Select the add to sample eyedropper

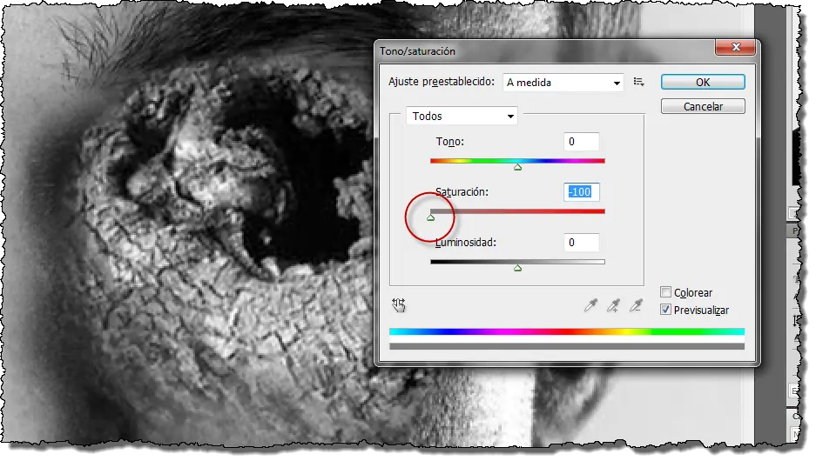[x=613, y=305]
